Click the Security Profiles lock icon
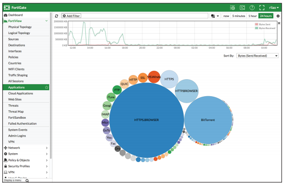The image size is (284, 185). pyautogui.click(x=6, y=166)
